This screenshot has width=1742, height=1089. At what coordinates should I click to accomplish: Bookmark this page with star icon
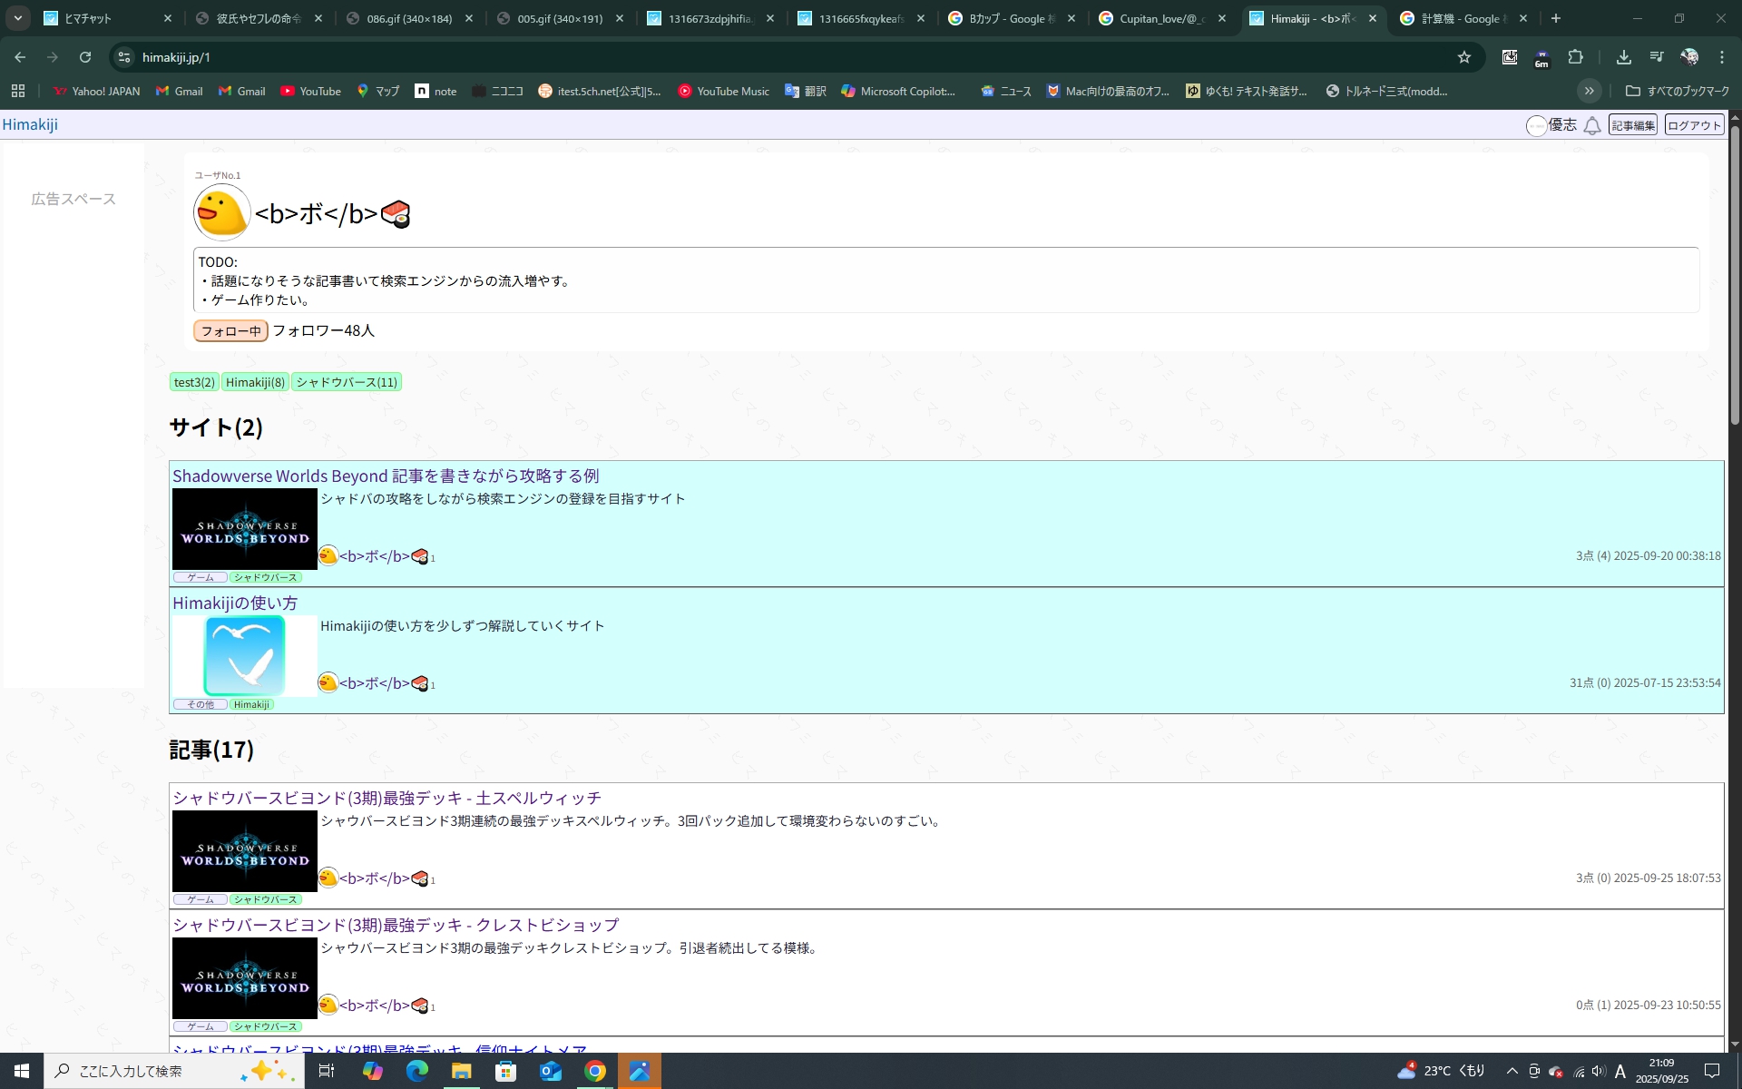coord(1463,57)
